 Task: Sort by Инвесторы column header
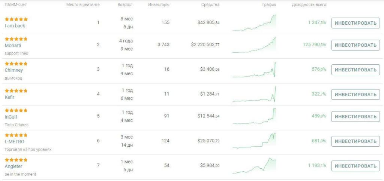point(159,4)
